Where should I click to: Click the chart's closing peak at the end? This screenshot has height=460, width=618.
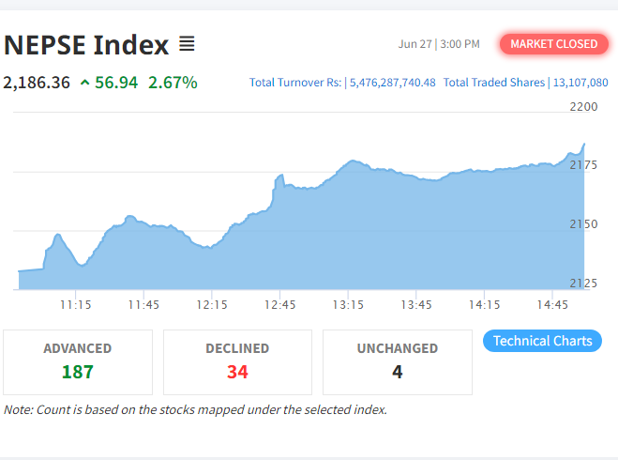[x=584, y=145]
